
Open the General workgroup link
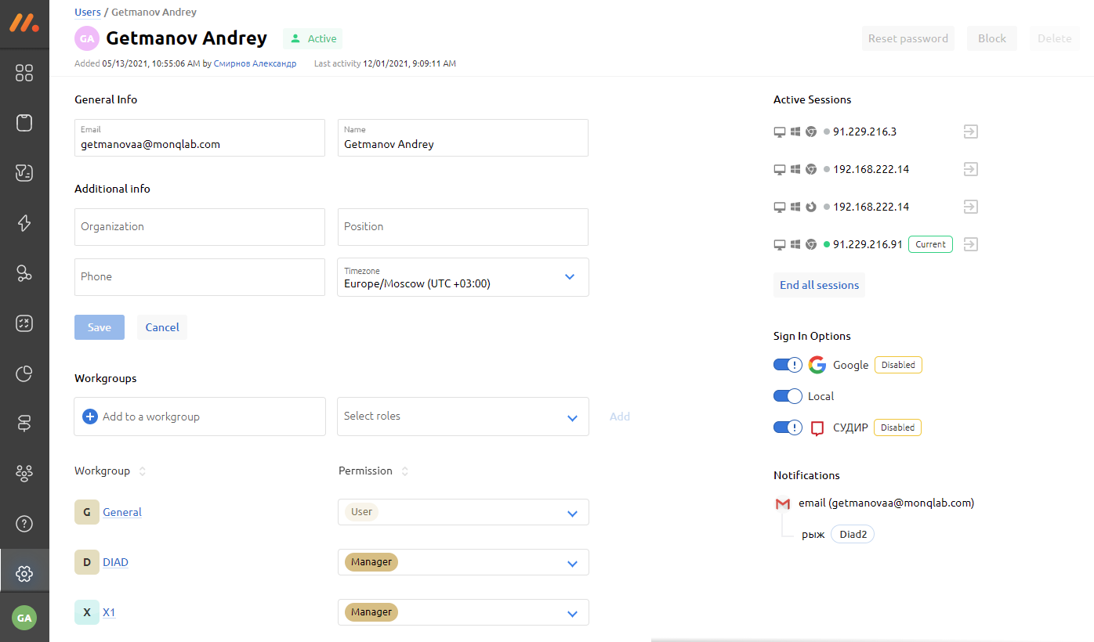click(122, 512)
